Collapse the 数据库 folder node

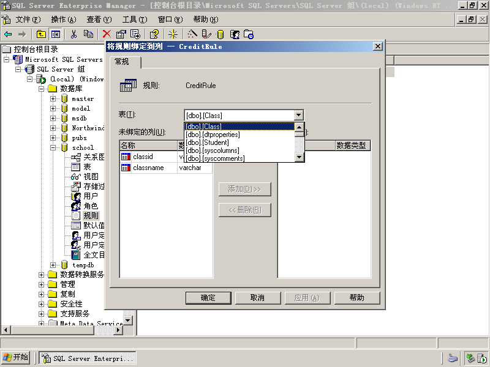(x=41, y=89)
